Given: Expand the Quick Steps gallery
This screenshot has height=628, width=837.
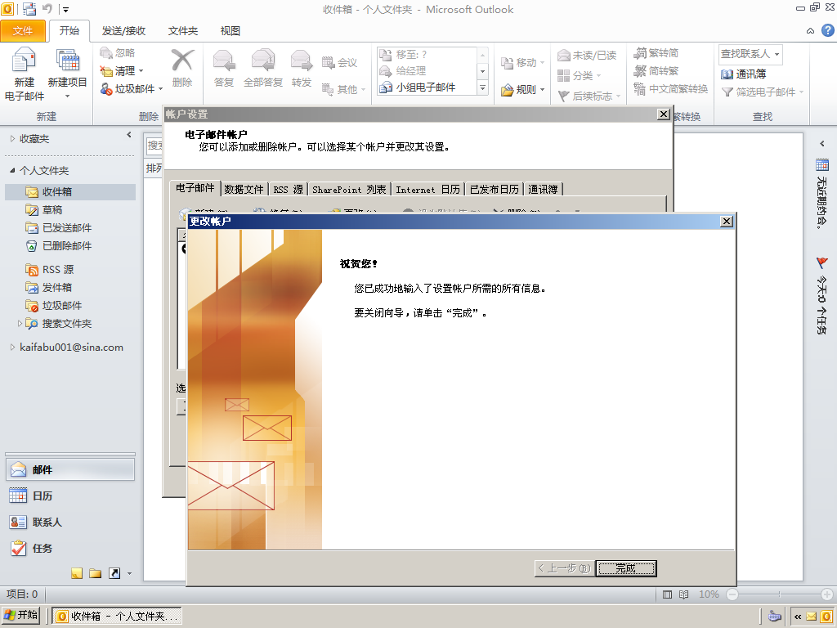Looking at the screenshot, I should click(x=482, y=87).
